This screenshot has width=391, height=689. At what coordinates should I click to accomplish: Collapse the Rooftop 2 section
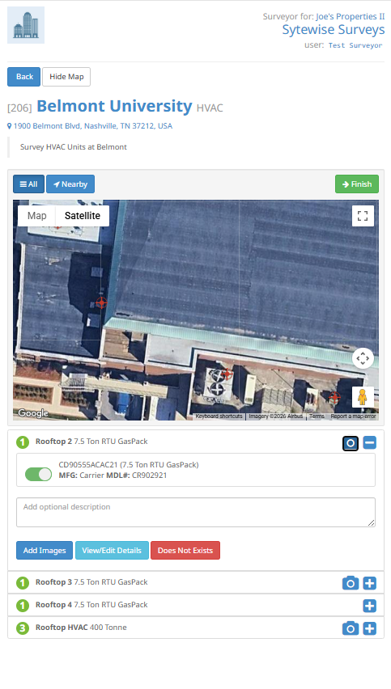[x=369, y=442]
